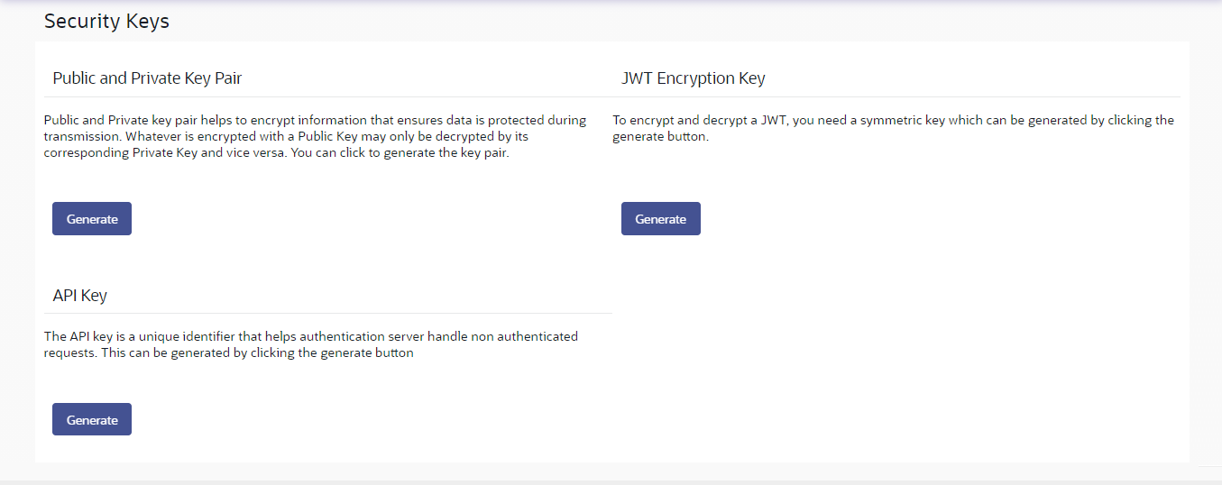The width and height of the screenshot is (1222, 485).
Task: Click the divider line under JWT Encryption Key heading
Action: (x=896, y=96)
